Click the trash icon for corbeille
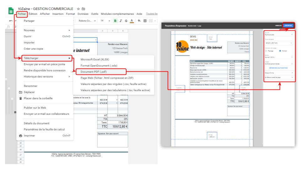The height and width of the screenshot is (169, 301). coord(21,98)
